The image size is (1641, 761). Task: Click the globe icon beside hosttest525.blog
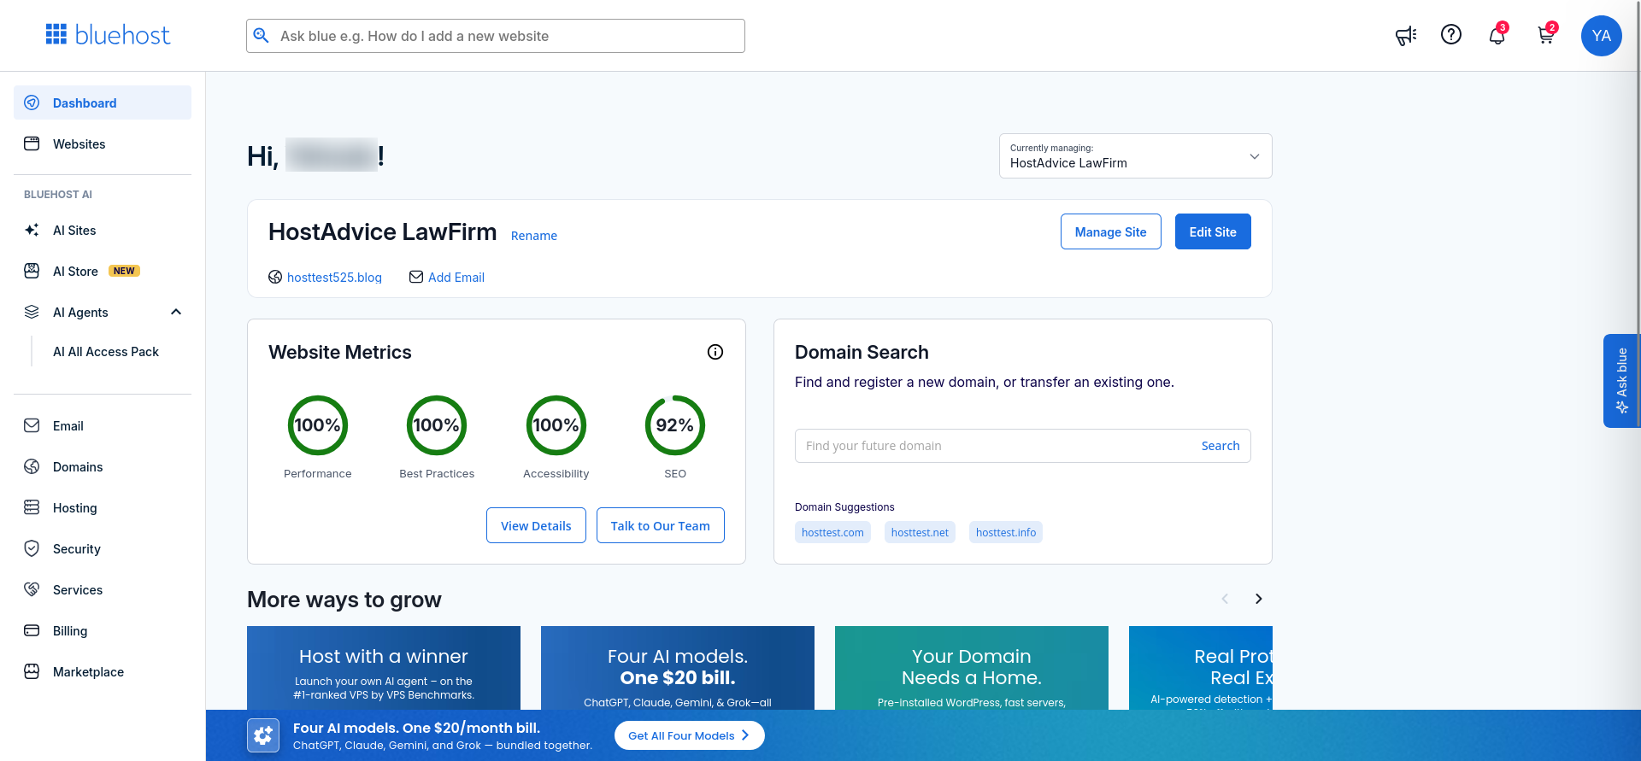(275, 277)
